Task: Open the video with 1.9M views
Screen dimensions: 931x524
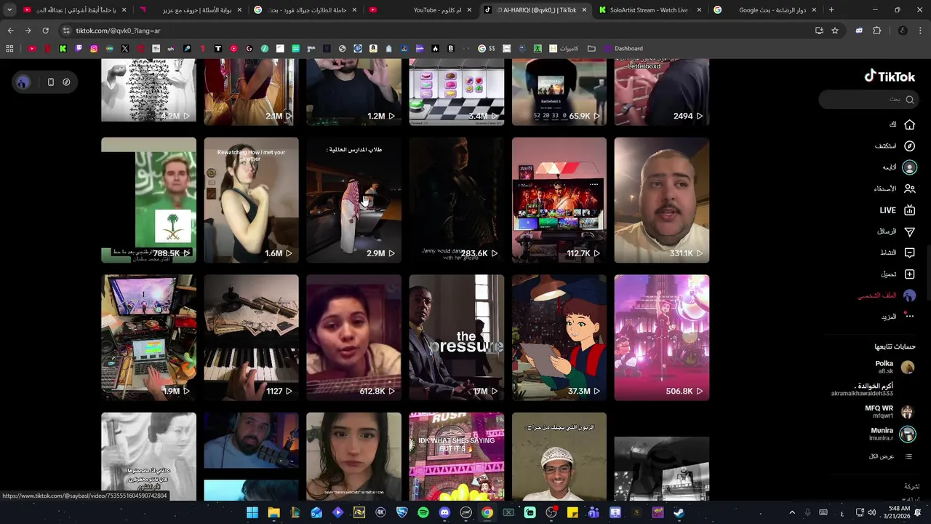Action: coord(148,338)
